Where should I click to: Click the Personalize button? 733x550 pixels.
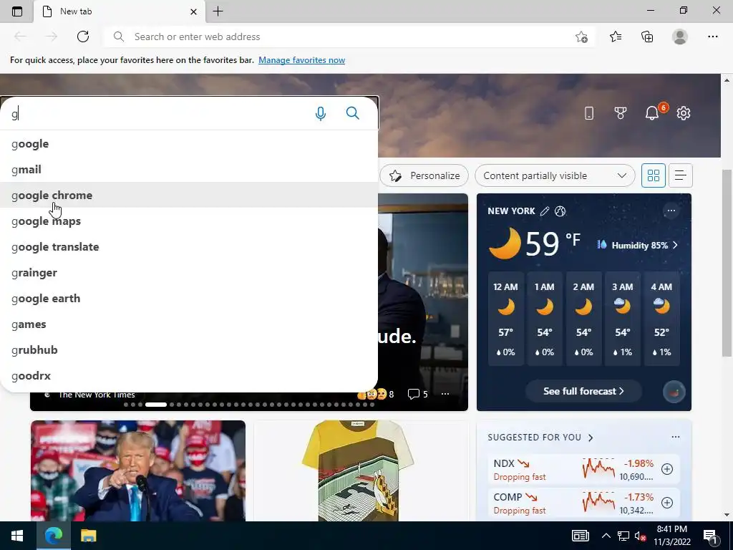pos(424,175)
